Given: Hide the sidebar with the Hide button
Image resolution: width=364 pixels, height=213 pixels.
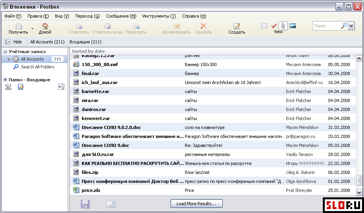Looking at the screenshot, I should (13, 42).
